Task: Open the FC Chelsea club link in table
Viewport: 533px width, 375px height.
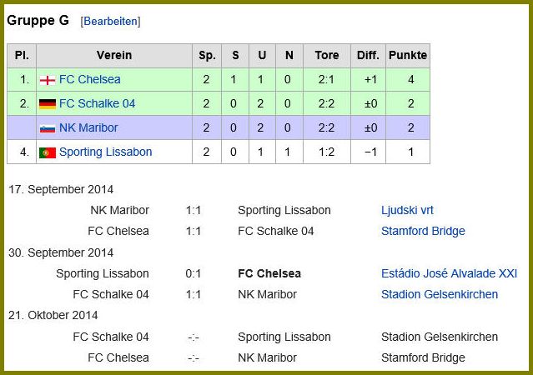Action: 90,79
